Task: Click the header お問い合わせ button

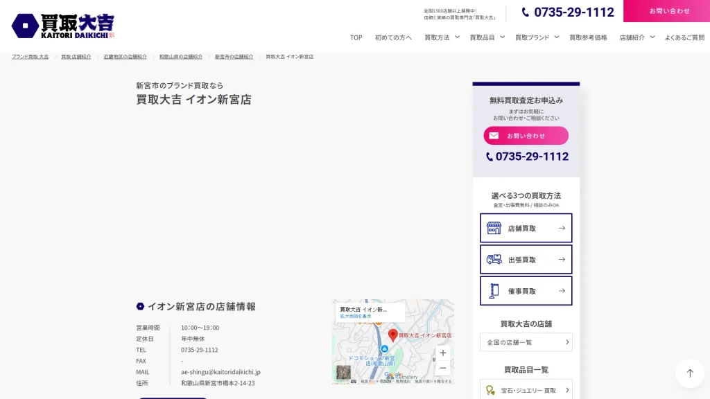Action: pyautogui.click(x=666, y=11)
